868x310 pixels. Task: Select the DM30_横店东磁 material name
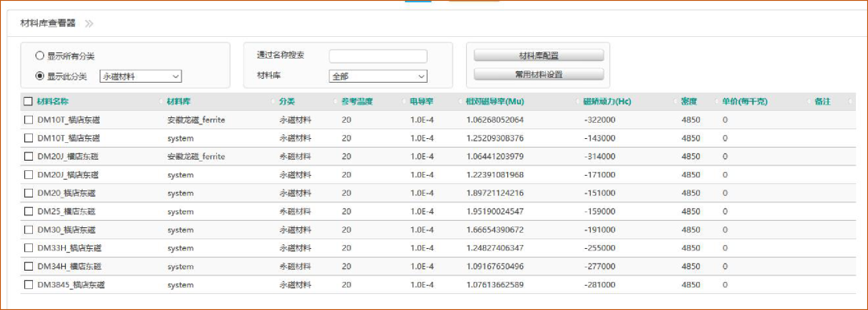pyautogui.click(x=67, y=230)
